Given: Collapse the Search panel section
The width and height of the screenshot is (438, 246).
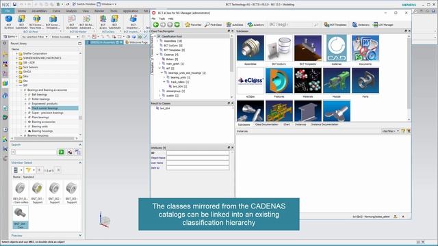Looking at the screenshot, I should click(80, 145).
